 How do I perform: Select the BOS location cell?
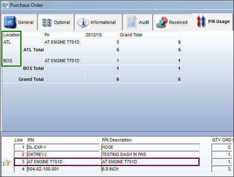8,61
